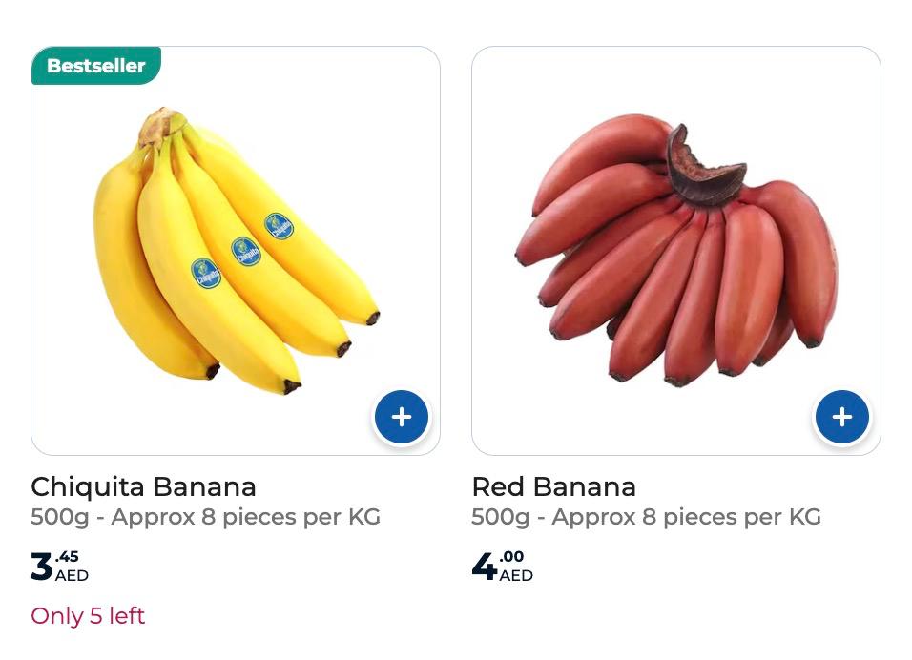Click the green Bestseller badge

point(96,66)
